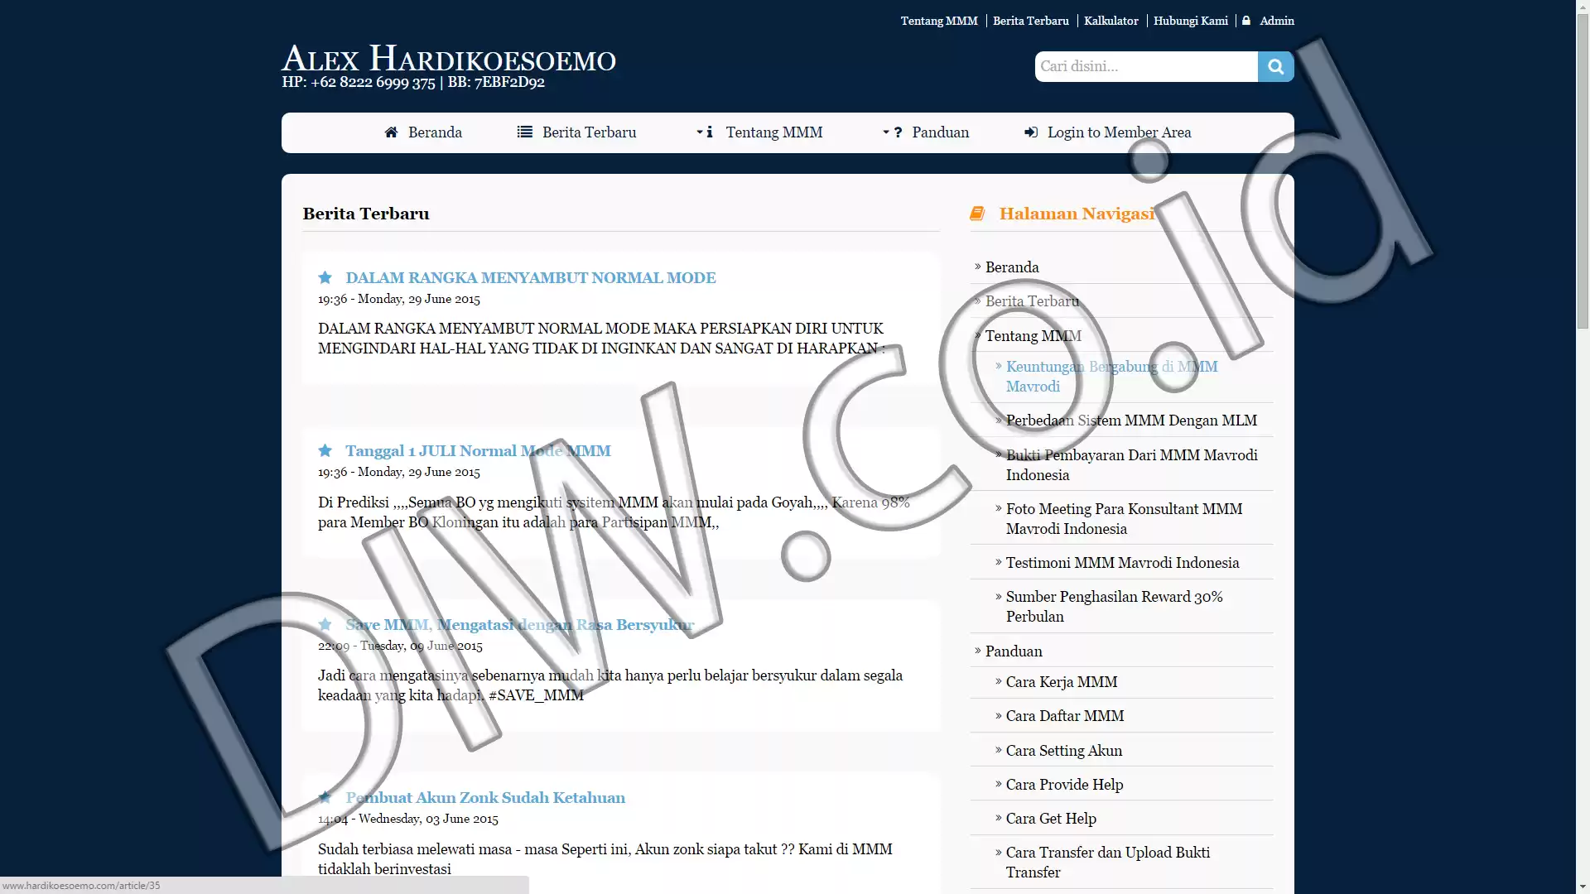Select Bukti Pembayaran Dari MMM Mavrodi Indonesia
The width and height of the screenshot is (1590, 894).
(1131, 465)
